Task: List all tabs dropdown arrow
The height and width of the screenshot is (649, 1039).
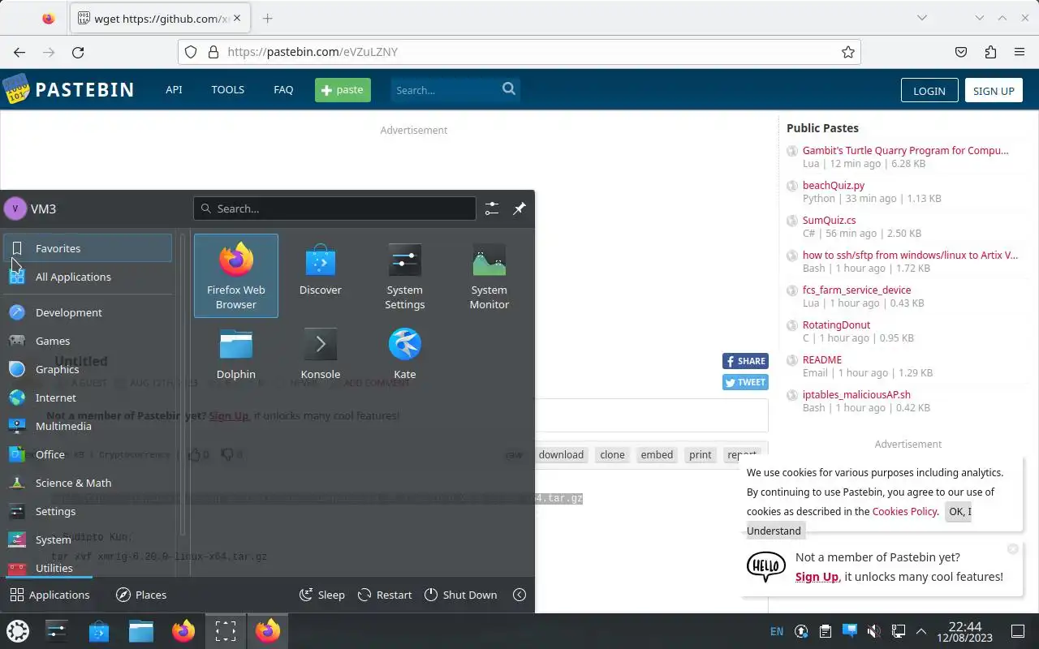Action: pyautogui.click(x=922, y=18)
